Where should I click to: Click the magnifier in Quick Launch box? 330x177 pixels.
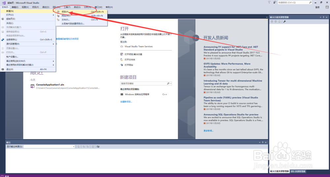(x=310, y=3)
